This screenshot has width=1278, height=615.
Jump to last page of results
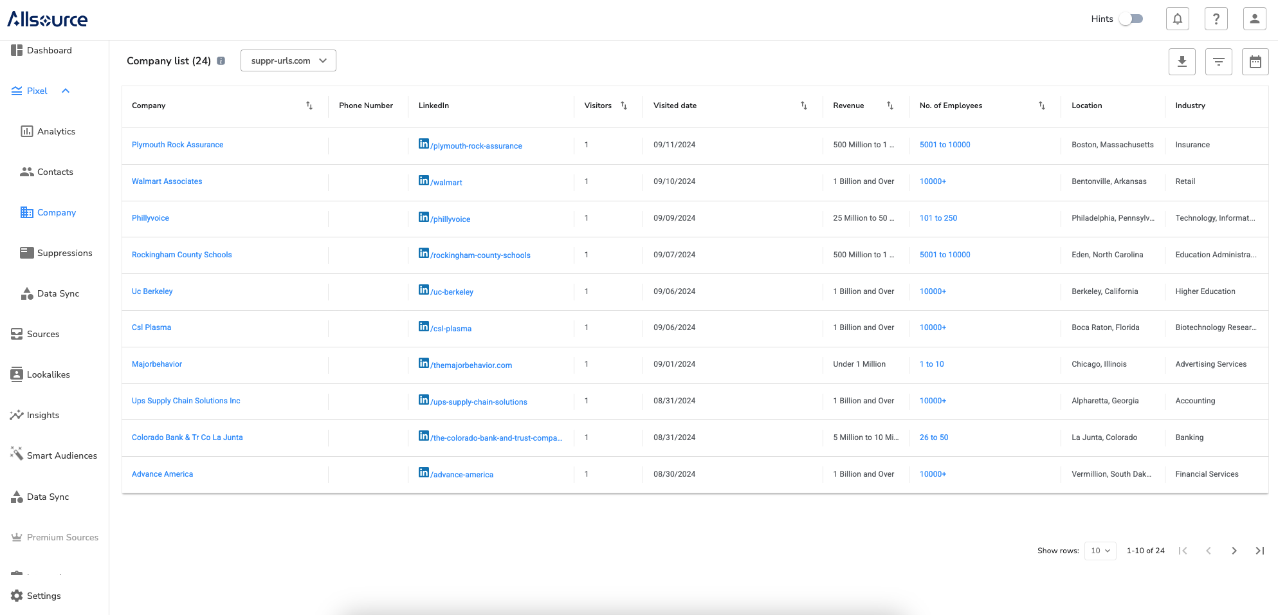(1259, 551)
